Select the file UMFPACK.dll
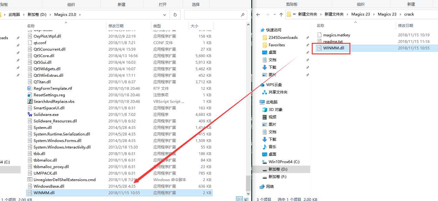438x201 pixels. pyautogui.click(x=46, y=173)
